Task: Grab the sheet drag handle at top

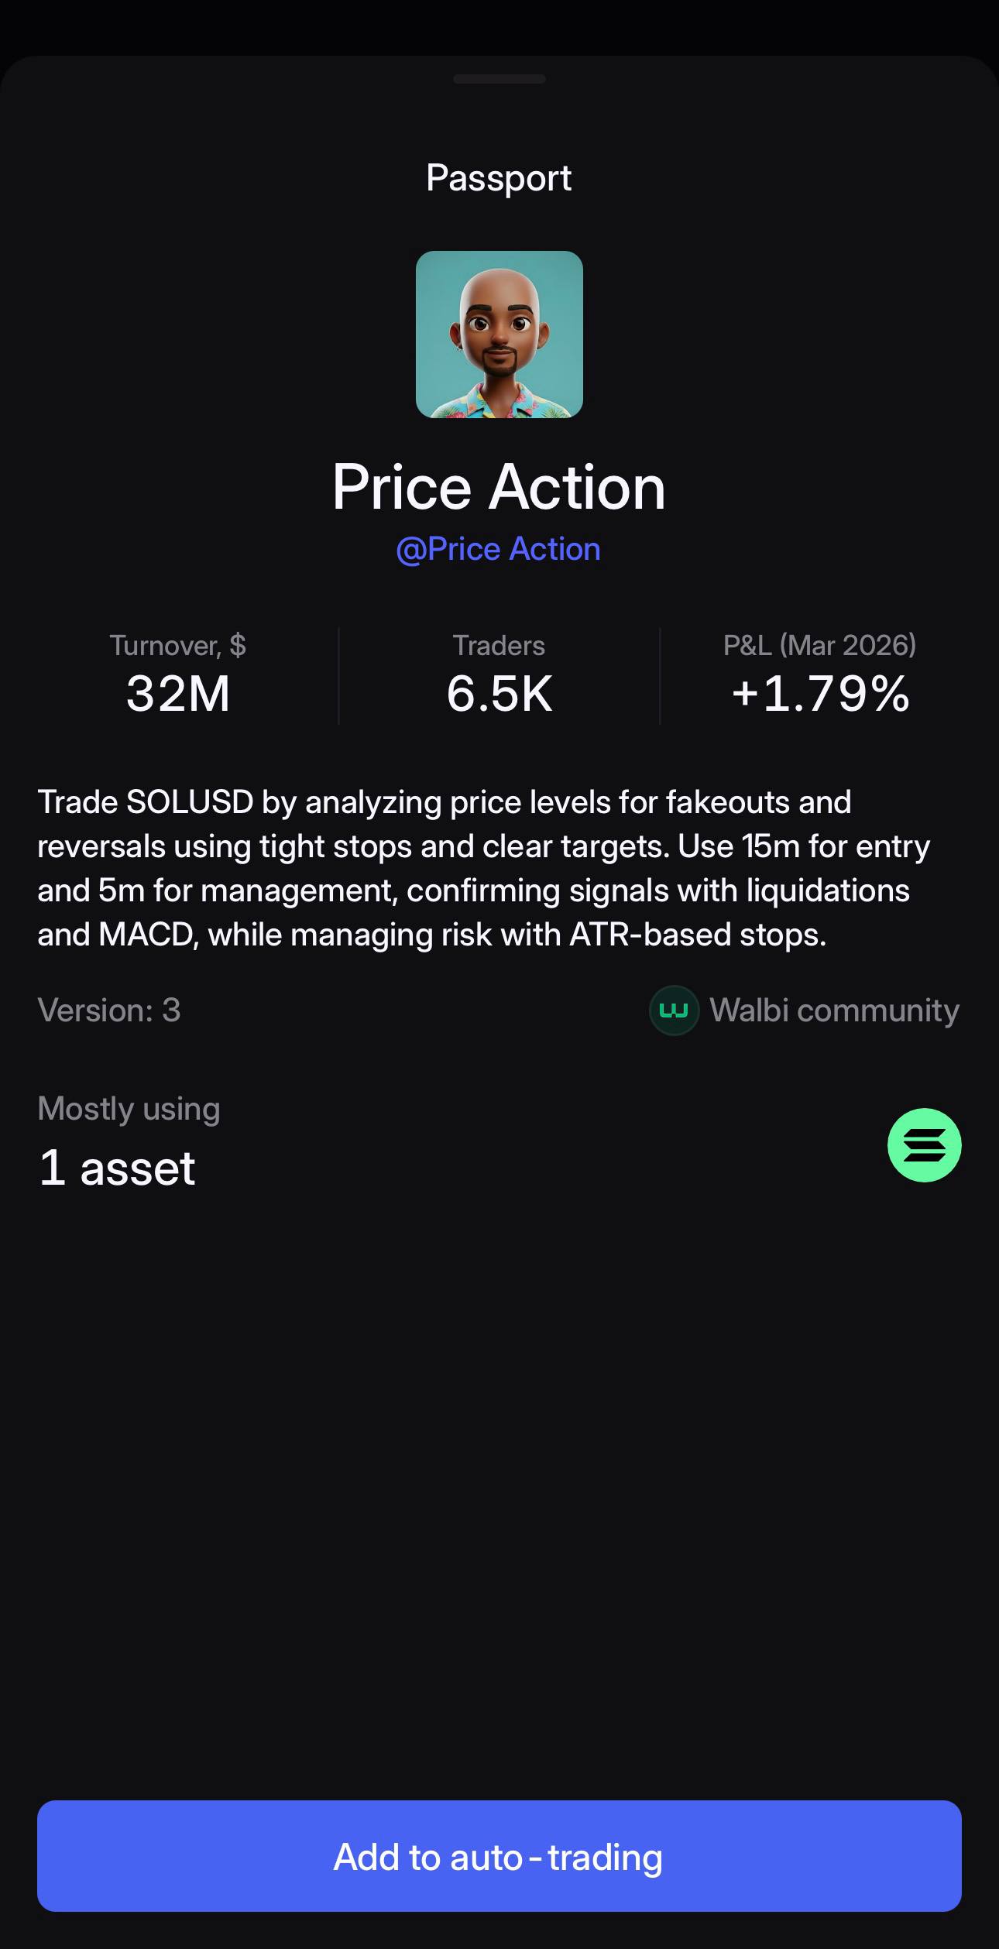Action: pos(499,79)
